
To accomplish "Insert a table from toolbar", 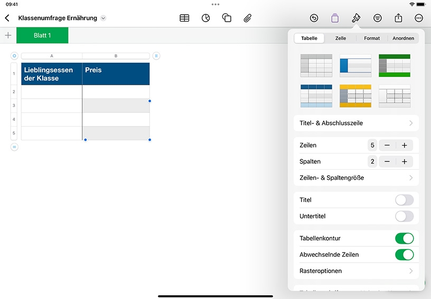I will [x=184, y=18].
